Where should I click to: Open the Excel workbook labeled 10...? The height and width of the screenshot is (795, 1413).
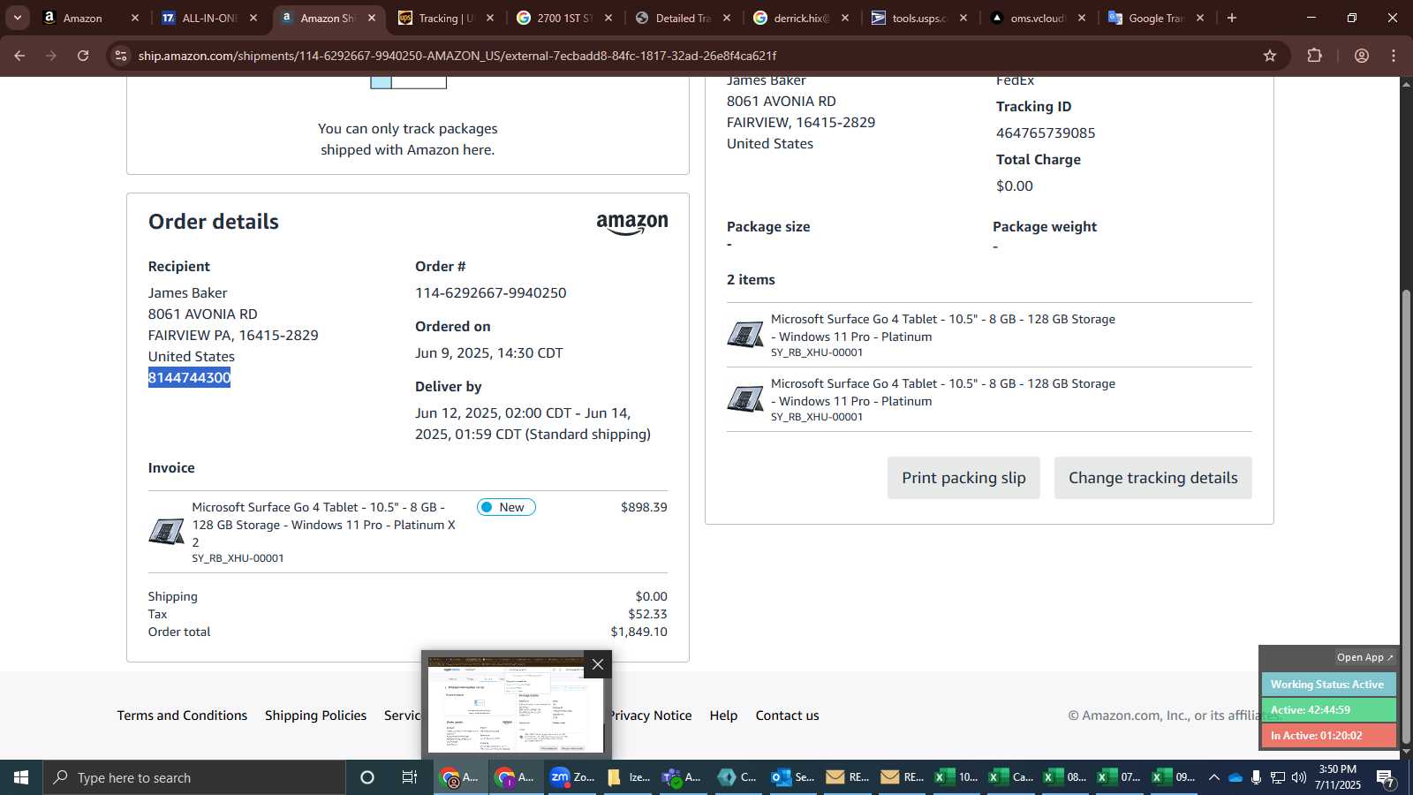pos(956,777)
